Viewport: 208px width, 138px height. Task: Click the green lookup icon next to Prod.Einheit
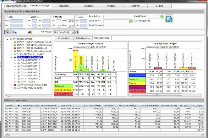pyautogui.click(x=162, y=17)
